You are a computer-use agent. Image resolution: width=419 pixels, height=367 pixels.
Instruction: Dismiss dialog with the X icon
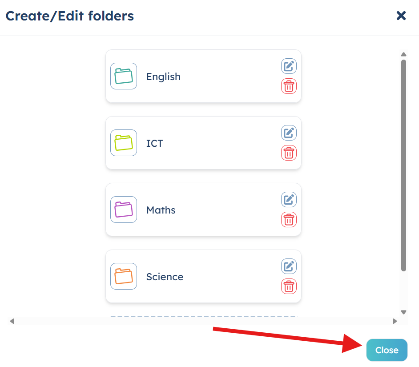[x=401, y=16]
